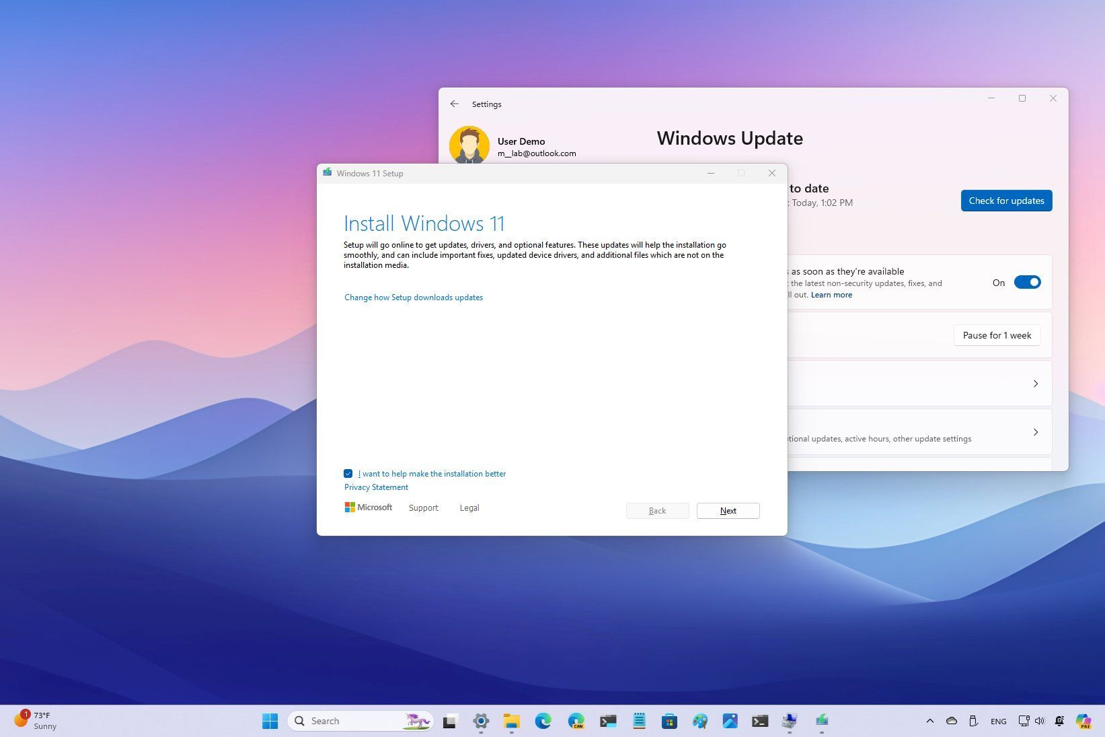Viewport: 1105px width, 737px height.
Task: Click the taskbar Search box
Action: pos(360,721)
